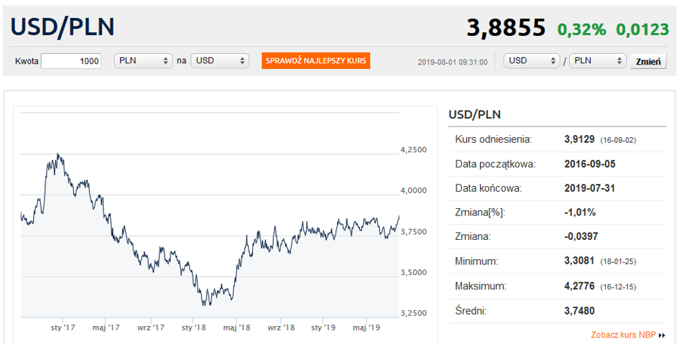The image size is (679, 344).
Task: Click the 4,2500 y-axis label
Action: click(414, 149)
